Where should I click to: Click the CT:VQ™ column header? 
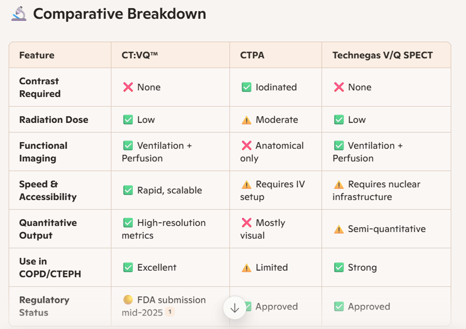[140, 55]
